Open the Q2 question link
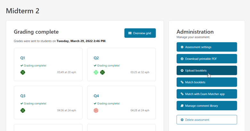 point(96,58)
